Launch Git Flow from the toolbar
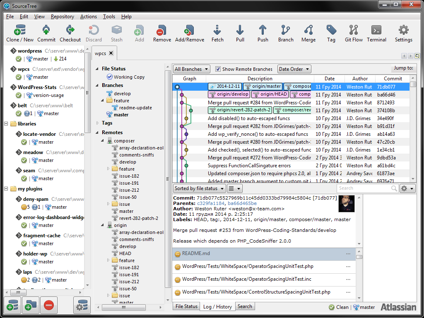This screenshot has height=318, width=424. [x=354, y=33]
